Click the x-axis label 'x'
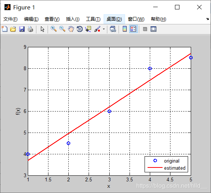This screenshot has width=211, height=193. [x=109, y=186]
